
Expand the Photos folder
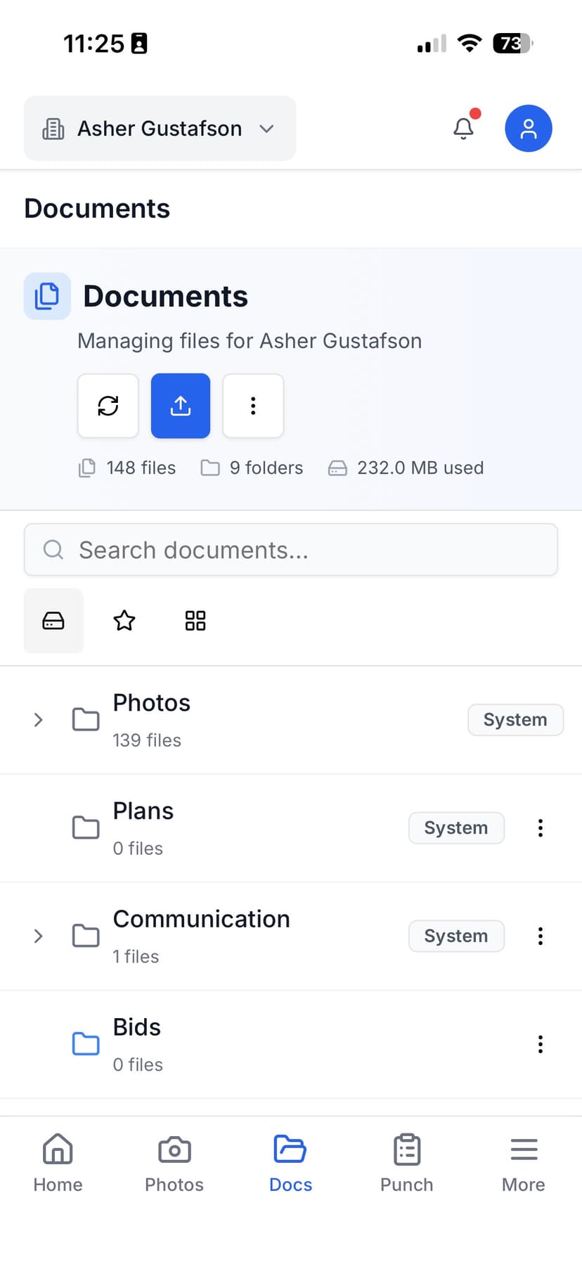pos(38,719)
